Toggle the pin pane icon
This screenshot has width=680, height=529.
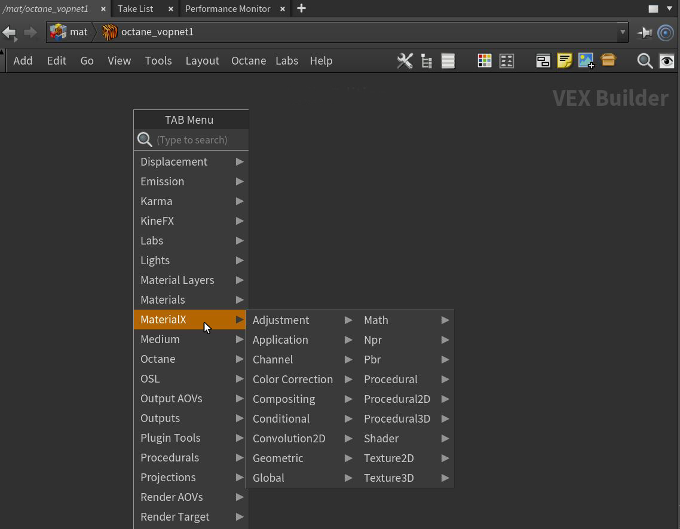[x=644, y=32]
